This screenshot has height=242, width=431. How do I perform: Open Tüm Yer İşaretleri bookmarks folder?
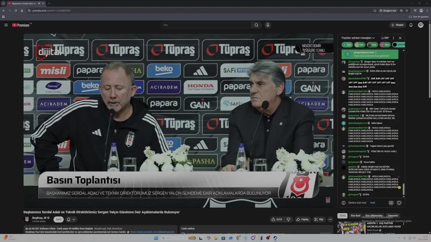tap(419, 16)
